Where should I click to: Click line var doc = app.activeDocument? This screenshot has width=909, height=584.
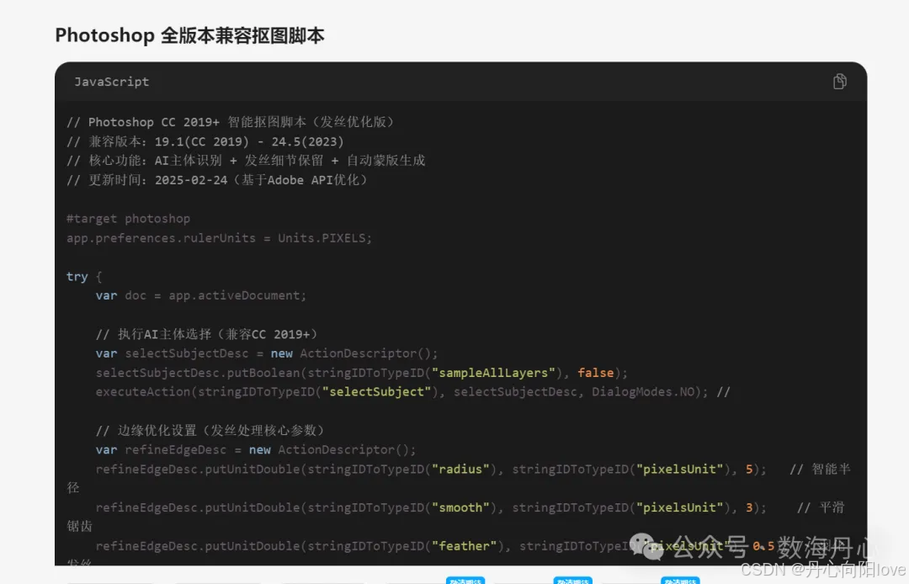(x=200, y=295)
